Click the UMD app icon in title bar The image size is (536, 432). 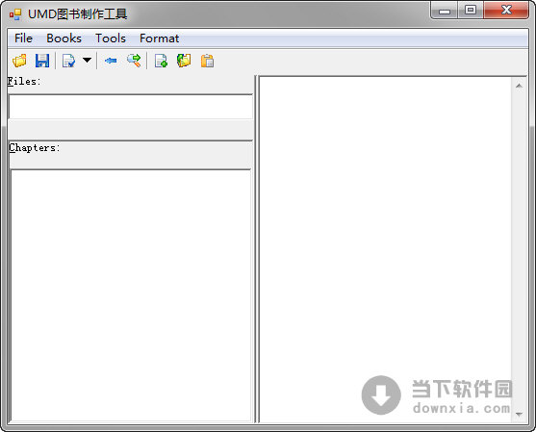tap(15, 14)
